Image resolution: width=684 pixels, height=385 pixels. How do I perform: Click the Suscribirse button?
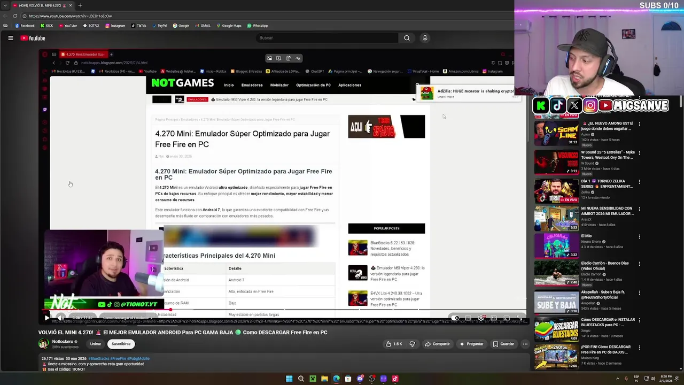click(x=121, y=344)
